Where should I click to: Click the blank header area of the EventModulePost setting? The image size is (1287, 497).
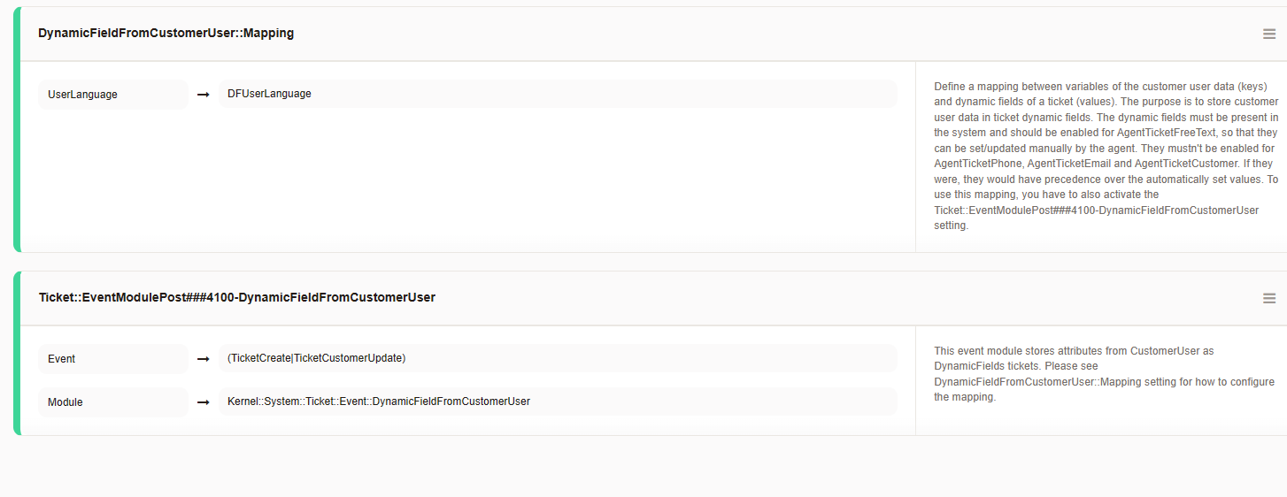pos(797,298)
